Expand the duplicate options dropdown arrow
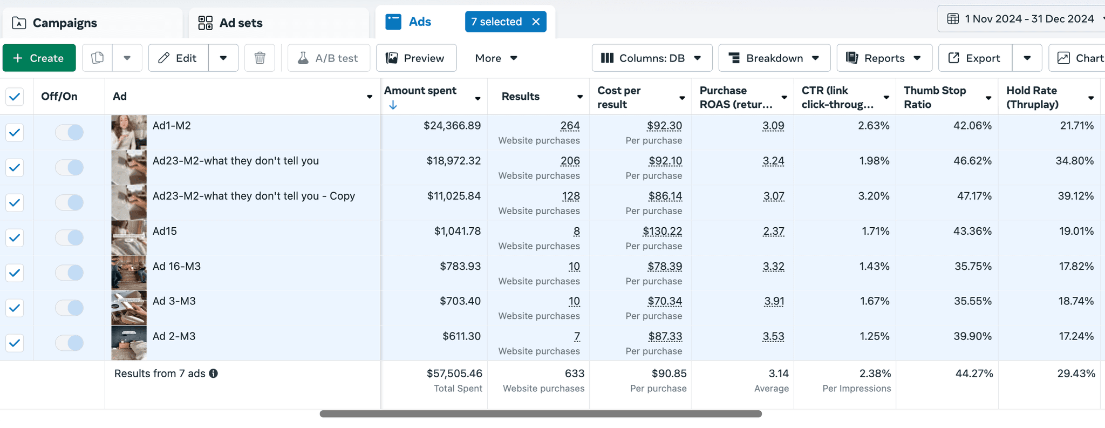Screen dimensions: 1105x428 [127, 58]
